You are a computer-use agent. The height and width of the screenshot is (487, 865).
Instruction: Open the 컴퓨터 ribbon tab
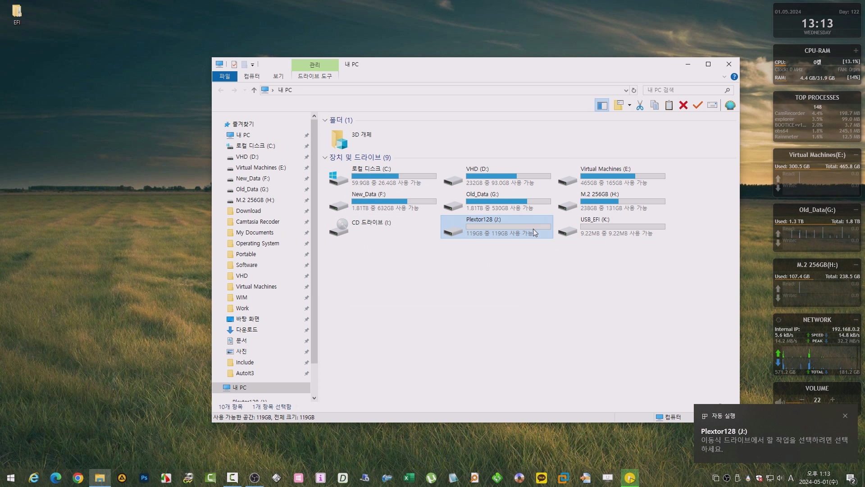point(251,76)
